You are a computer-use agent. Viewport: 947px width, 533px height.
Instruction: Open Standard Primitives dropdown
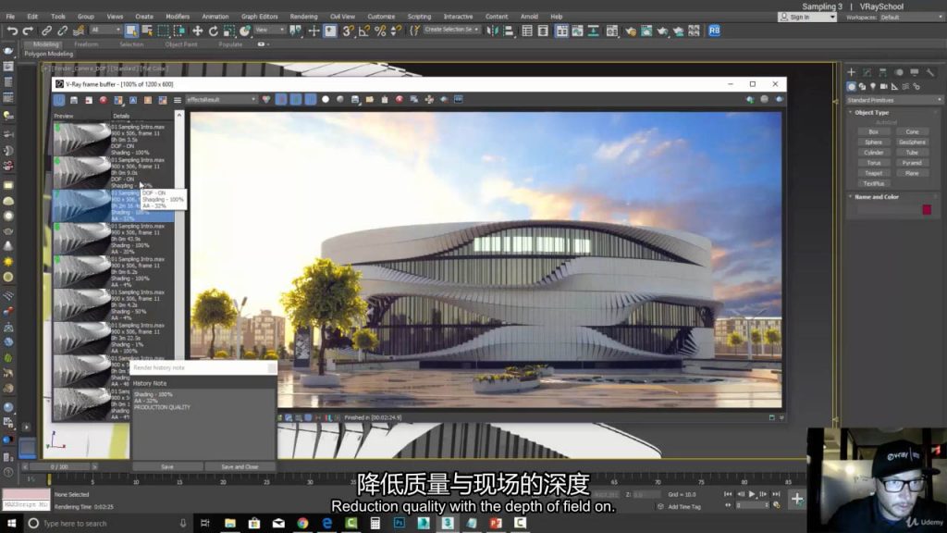point(894,100)
